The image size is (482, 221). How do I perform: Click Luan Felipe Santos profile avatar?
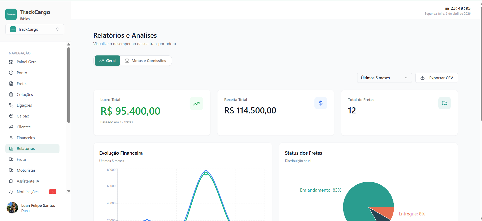pyautogui.click(x=12, y=208)
